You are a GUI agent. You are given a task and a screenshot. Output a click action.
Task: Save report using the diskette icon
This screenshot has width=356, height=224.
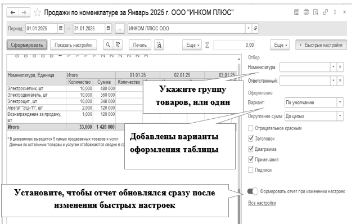tap(296, 12)
